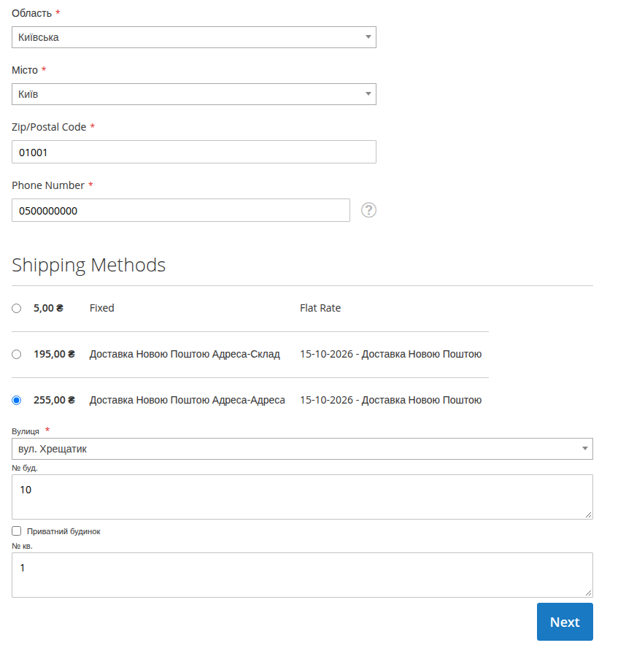Image resolution: width=626 pixels, height=667 pixels.
Task: Click the Область field label
Action: click(32, 13)
